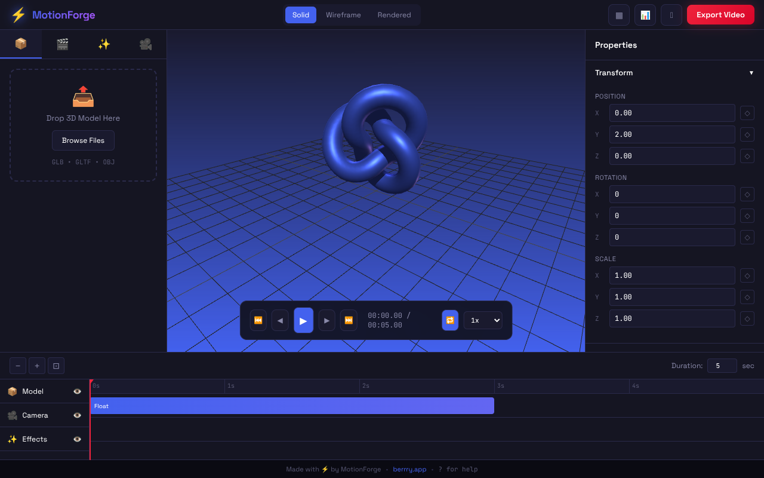Image resolution: width=764 pixels, height=478 pixels.
Task: Add keyframe for Rotation Y
Action: tap(747, 216)
